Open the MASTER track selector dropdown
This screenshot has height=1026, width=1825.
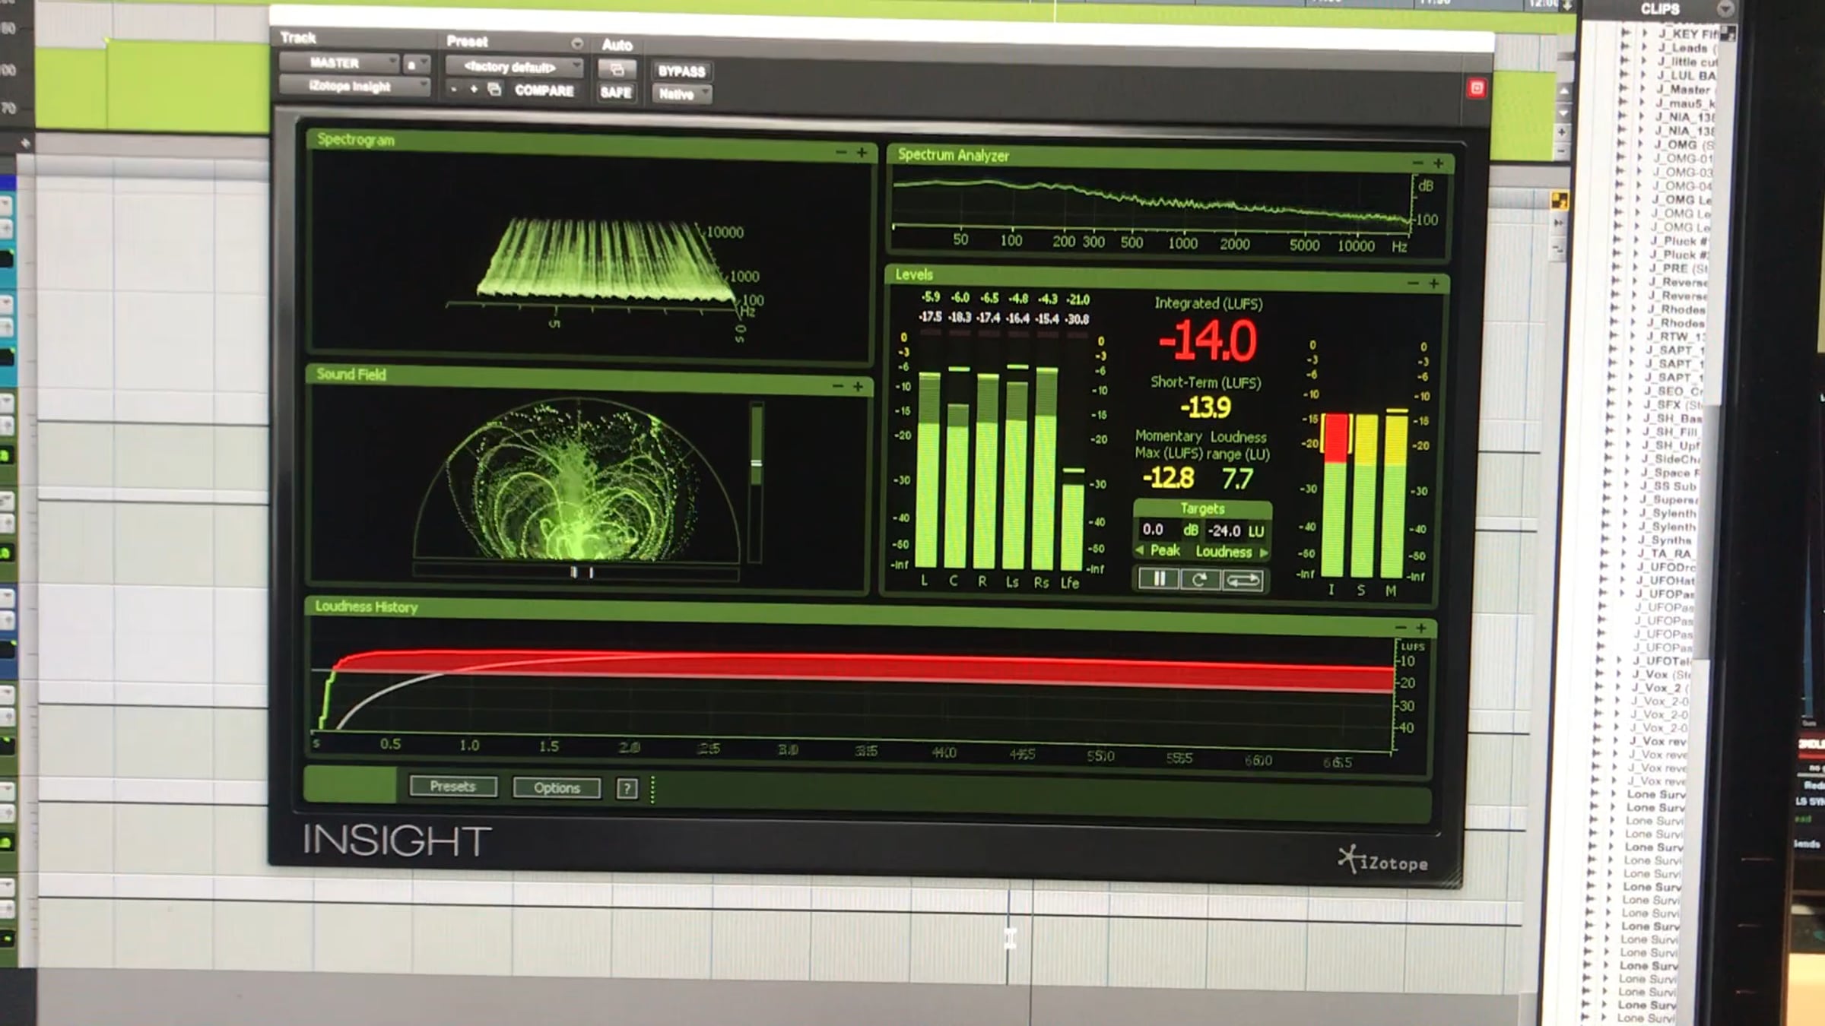tap(339, 62)
